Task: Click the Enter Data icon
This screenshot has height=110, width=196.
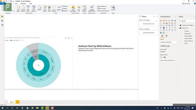Action: [x=28, y=9]
